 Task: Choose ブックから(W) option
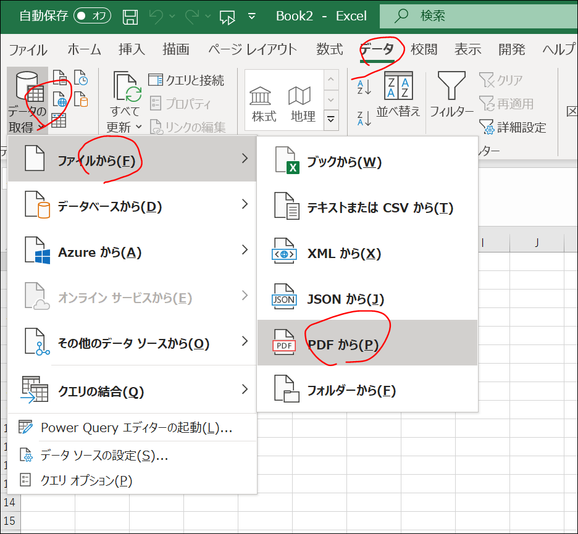367,161
